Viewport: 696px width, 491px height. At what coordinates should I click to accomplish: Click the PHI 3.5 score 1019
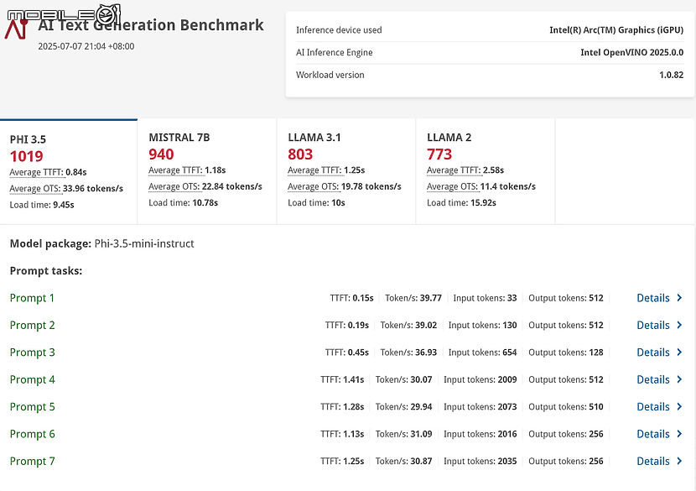[27, 156]
